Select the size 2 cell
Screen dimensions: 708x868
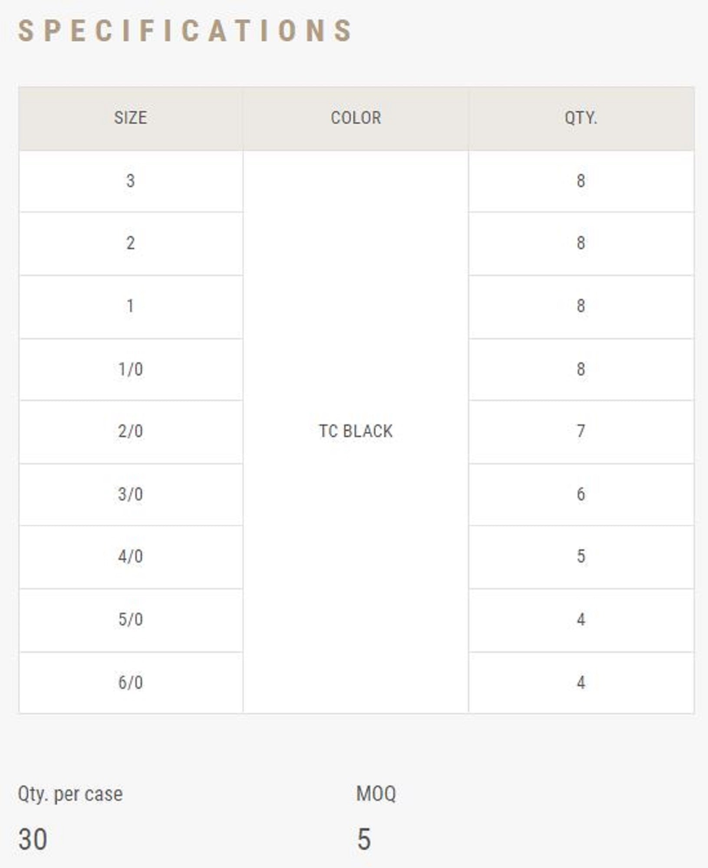click(130, 243)
